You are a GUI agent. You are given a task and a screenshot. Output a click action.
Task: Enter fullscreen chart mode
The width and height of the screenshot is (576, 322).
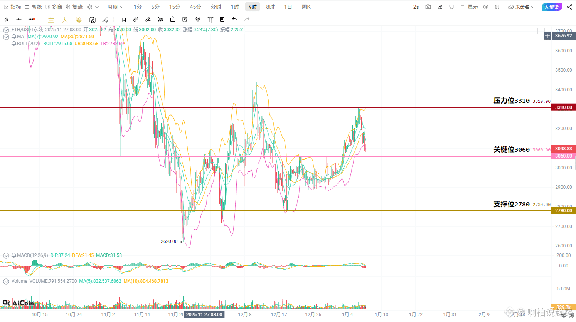click(497, 7)
